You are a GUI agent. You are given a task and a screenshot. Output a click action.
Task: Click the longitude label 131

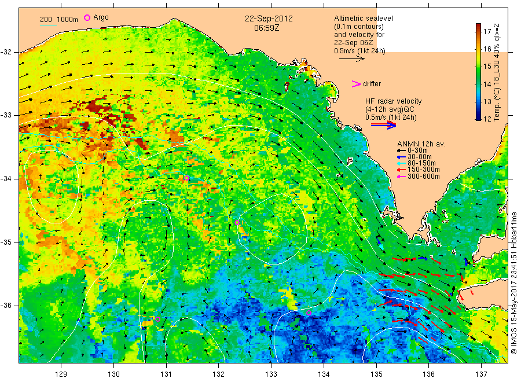click(x=166, y=374)
